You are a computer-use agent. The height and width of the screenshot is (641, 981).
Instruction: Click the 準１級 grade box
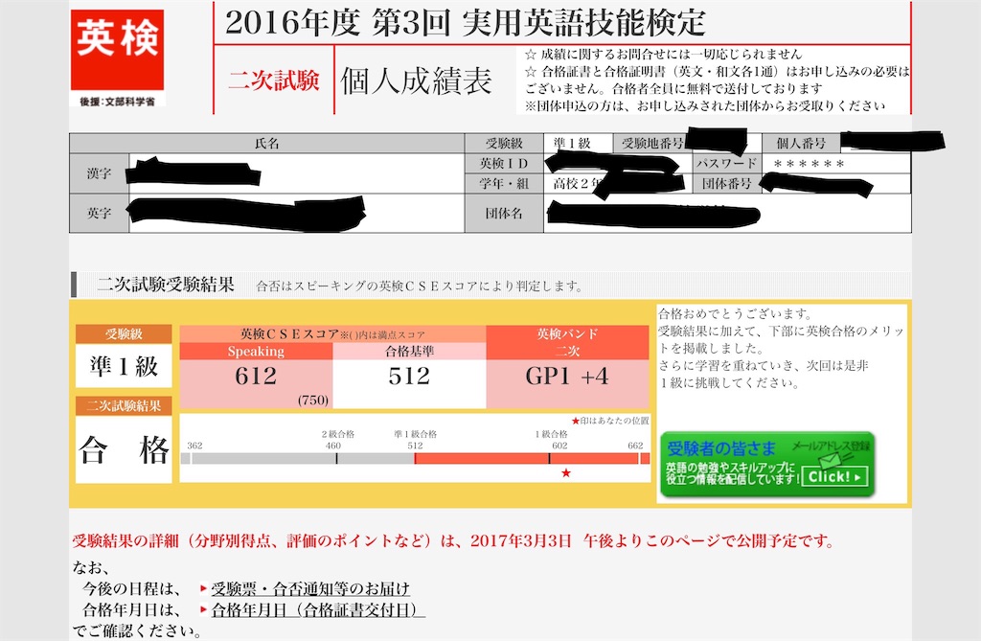click(124, 366)
